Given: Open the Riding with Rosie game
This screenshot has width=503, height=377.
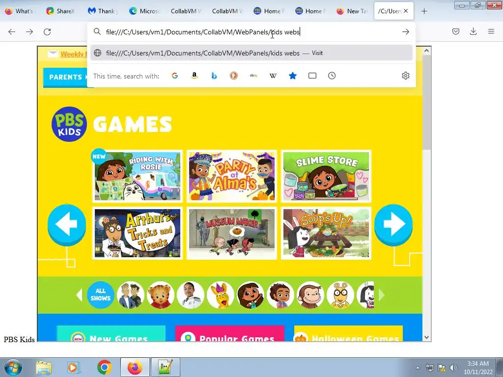Looking at the screenshot, I should (x=138, y=176).
